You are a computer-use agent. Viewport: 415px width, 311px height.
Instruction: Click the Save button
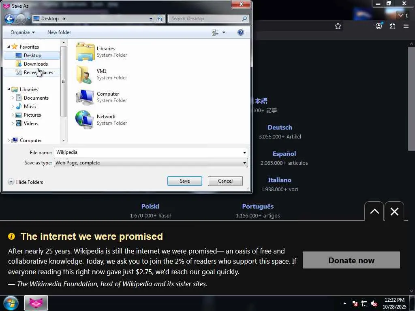(185, 181)
